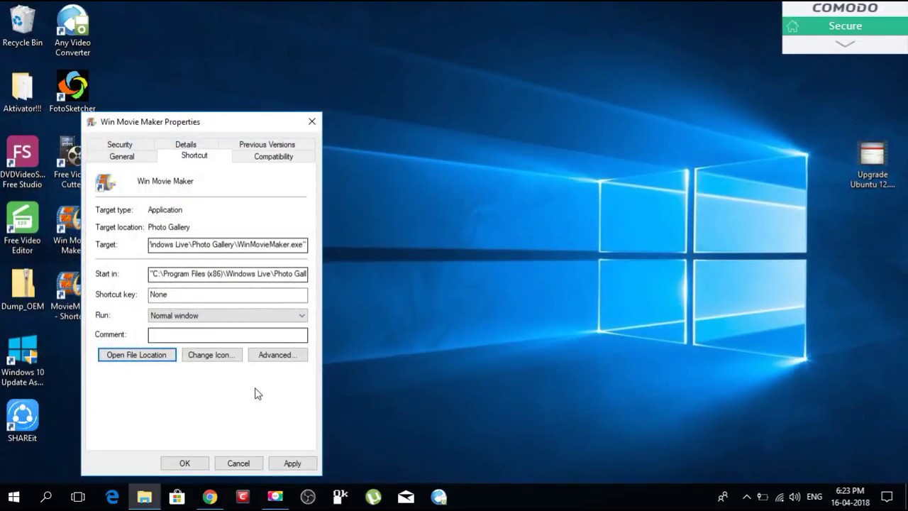Expand the Run Normal window dropdown
This screenshot has height=511, width=908.
point(228,315)
